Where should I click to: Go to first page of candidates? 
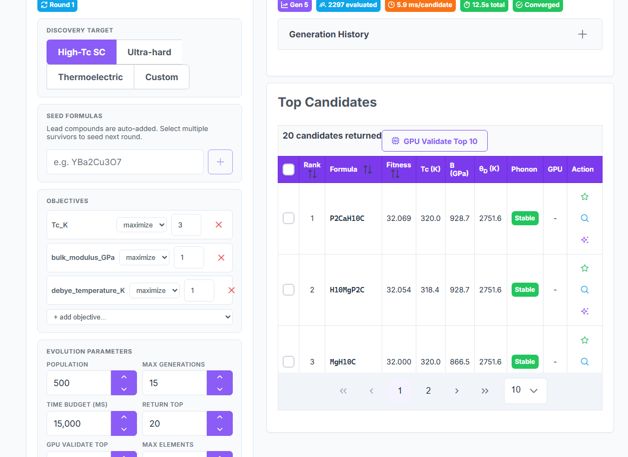(x=343, y=391)
